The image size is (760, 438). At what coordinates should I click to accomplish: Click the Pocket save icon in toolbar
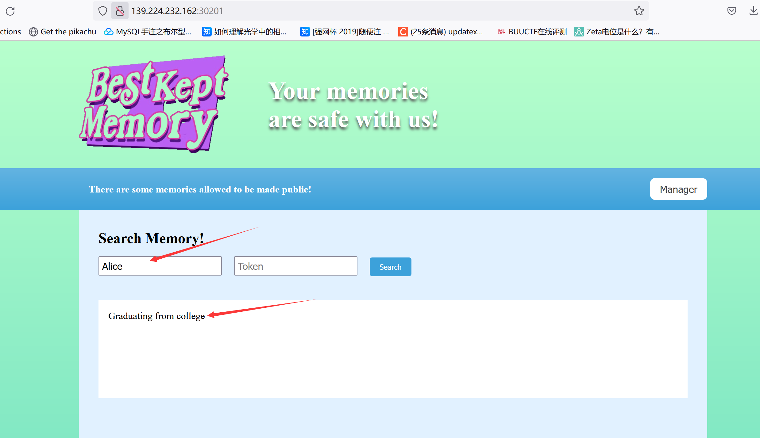coord(731,10)
